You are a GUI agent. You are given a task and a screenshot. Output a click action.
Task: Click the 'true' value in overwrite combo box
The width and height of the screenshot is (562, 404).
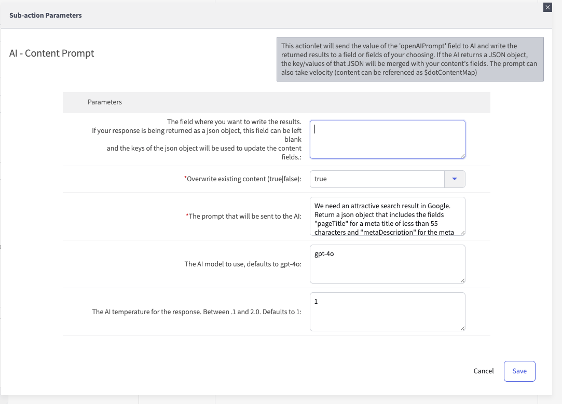(377, 179)
